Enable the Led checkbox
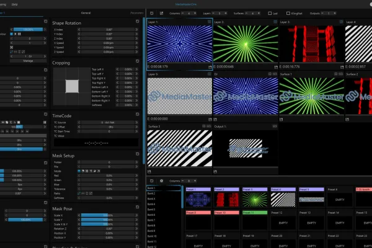This screenshot has width=372, height=248. point(270,13)
